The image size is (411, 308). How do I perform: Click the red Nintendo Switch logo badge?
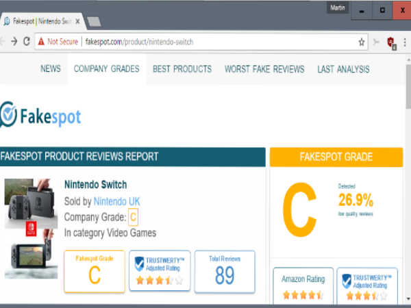31,229
